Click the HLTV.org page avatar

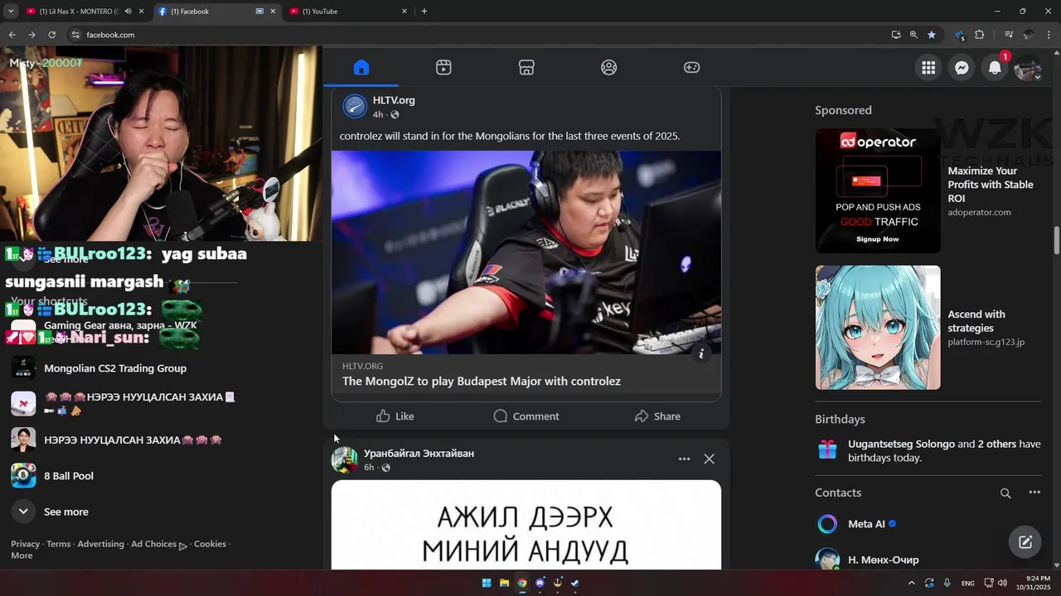click(355, 106)
